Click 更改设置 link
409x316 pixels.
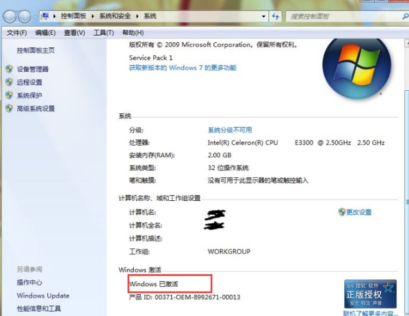coord(359,212)
